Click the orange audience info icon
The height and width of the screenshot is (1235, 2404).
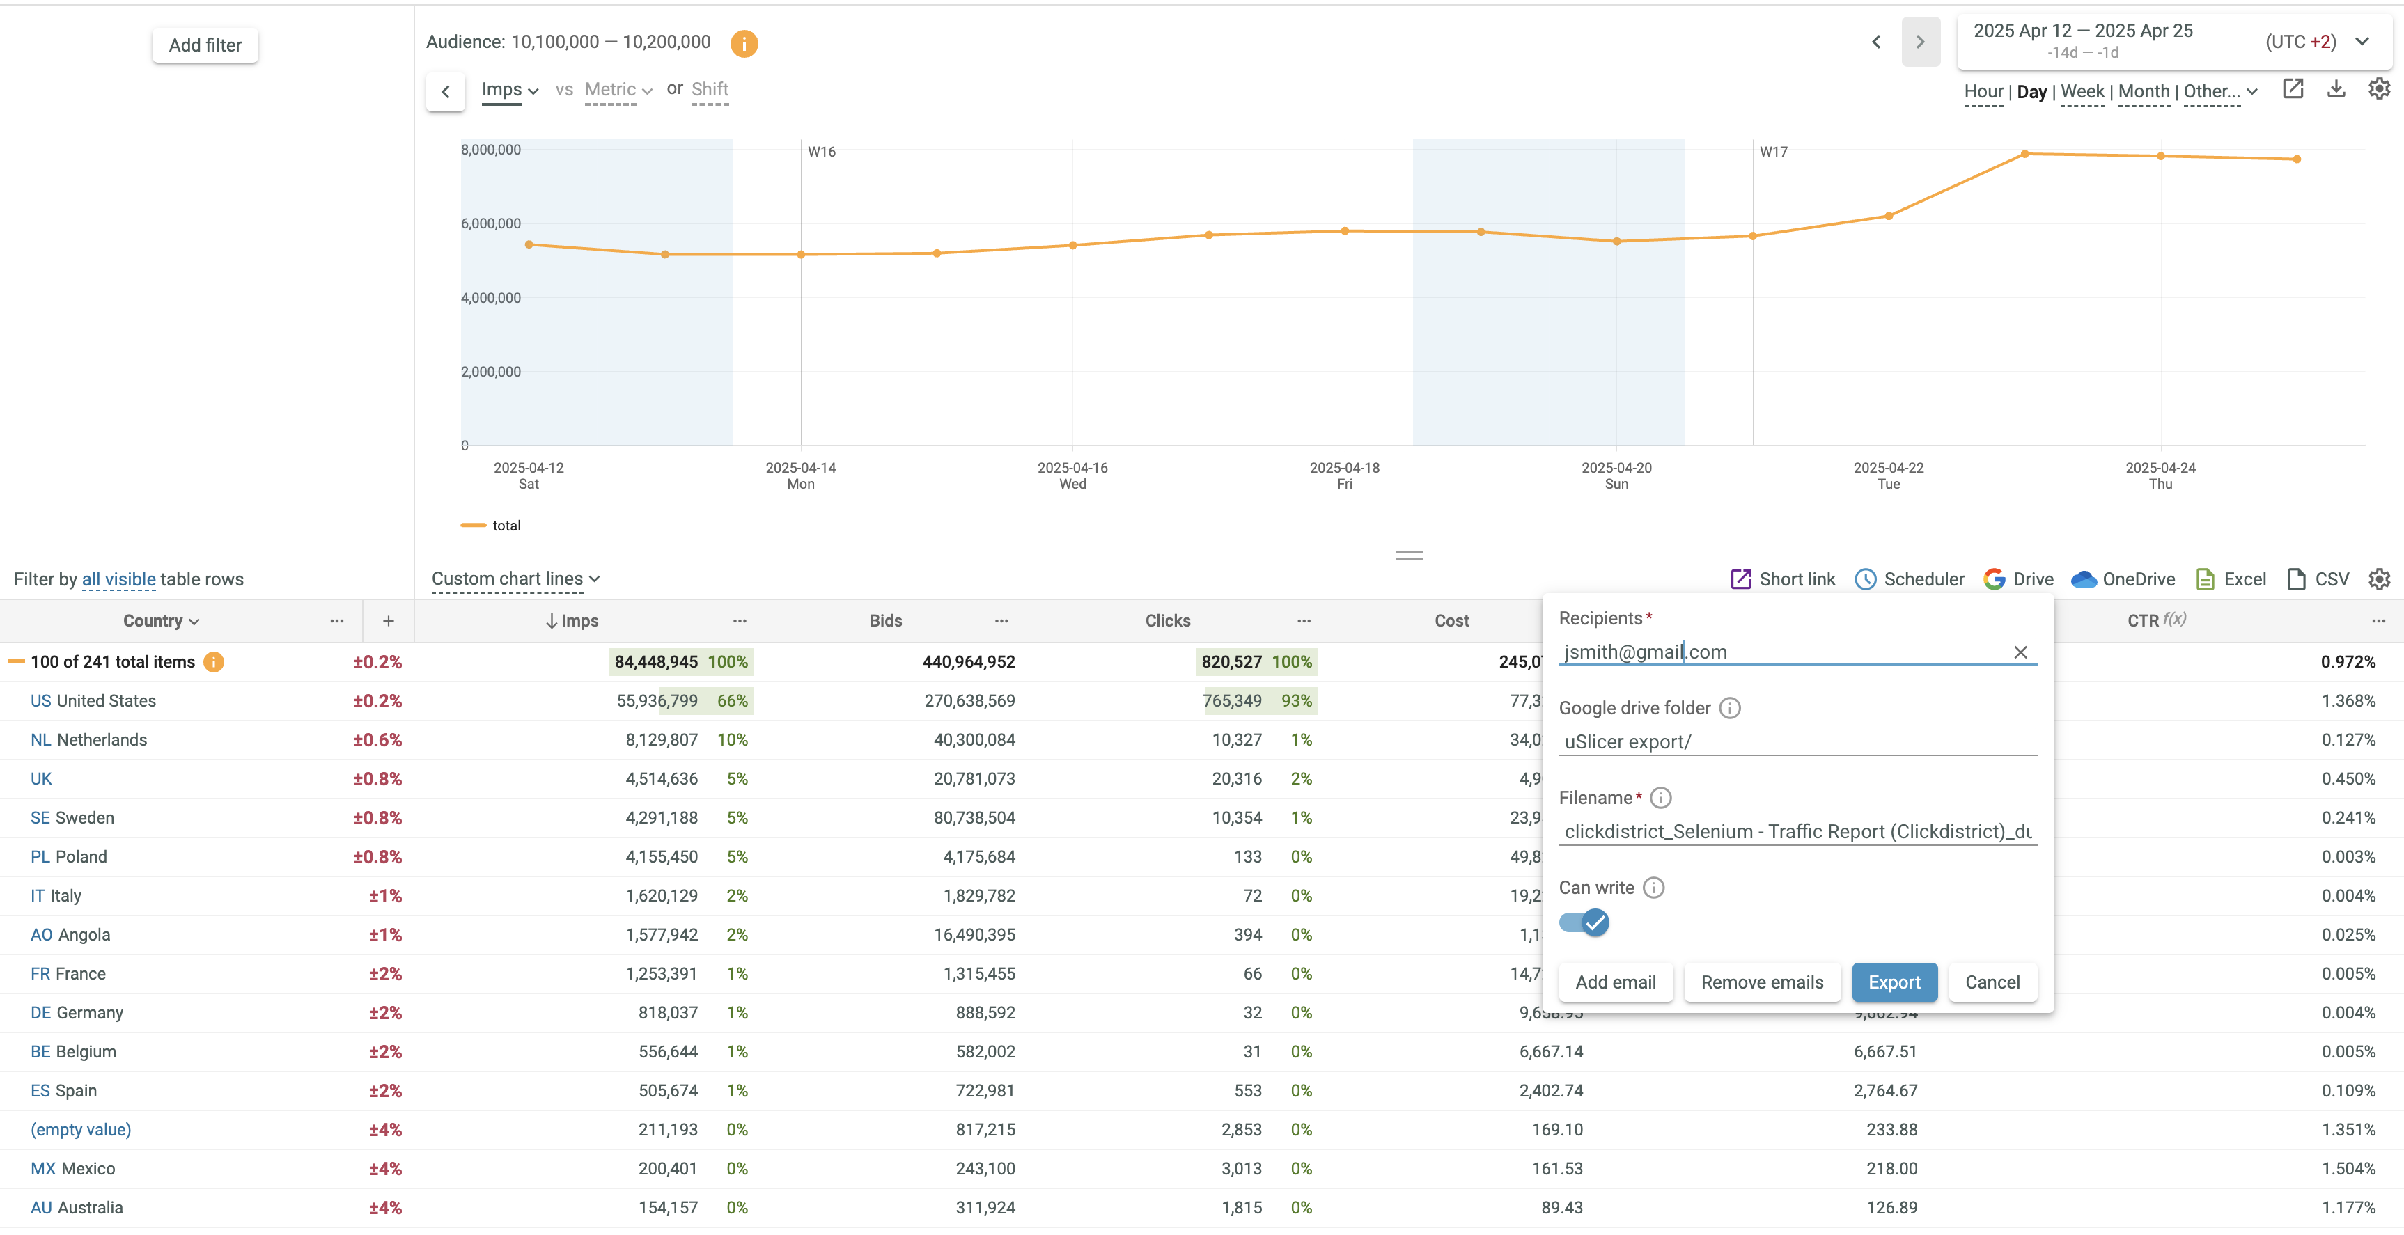coord(744,43)
